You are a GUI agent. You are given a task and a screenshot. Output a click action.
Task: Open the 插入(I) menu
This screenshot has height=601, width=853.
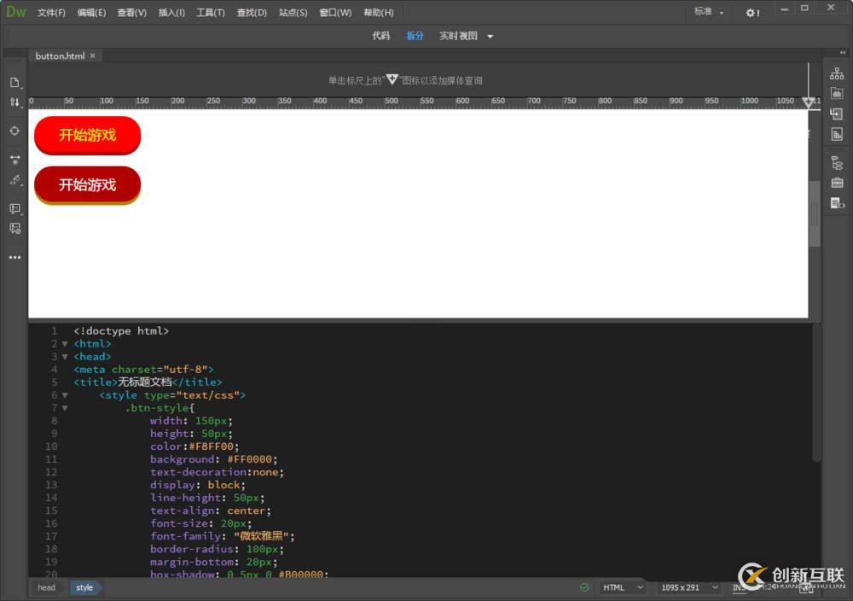[171, 13]
